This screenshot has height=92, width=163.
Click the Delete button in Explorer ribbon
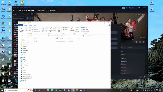(x=50, y=29)
